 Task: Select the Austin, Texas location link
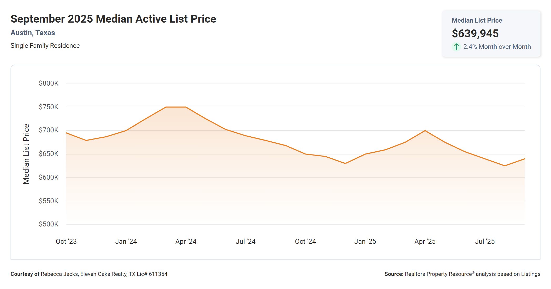[x=33, y=33]
